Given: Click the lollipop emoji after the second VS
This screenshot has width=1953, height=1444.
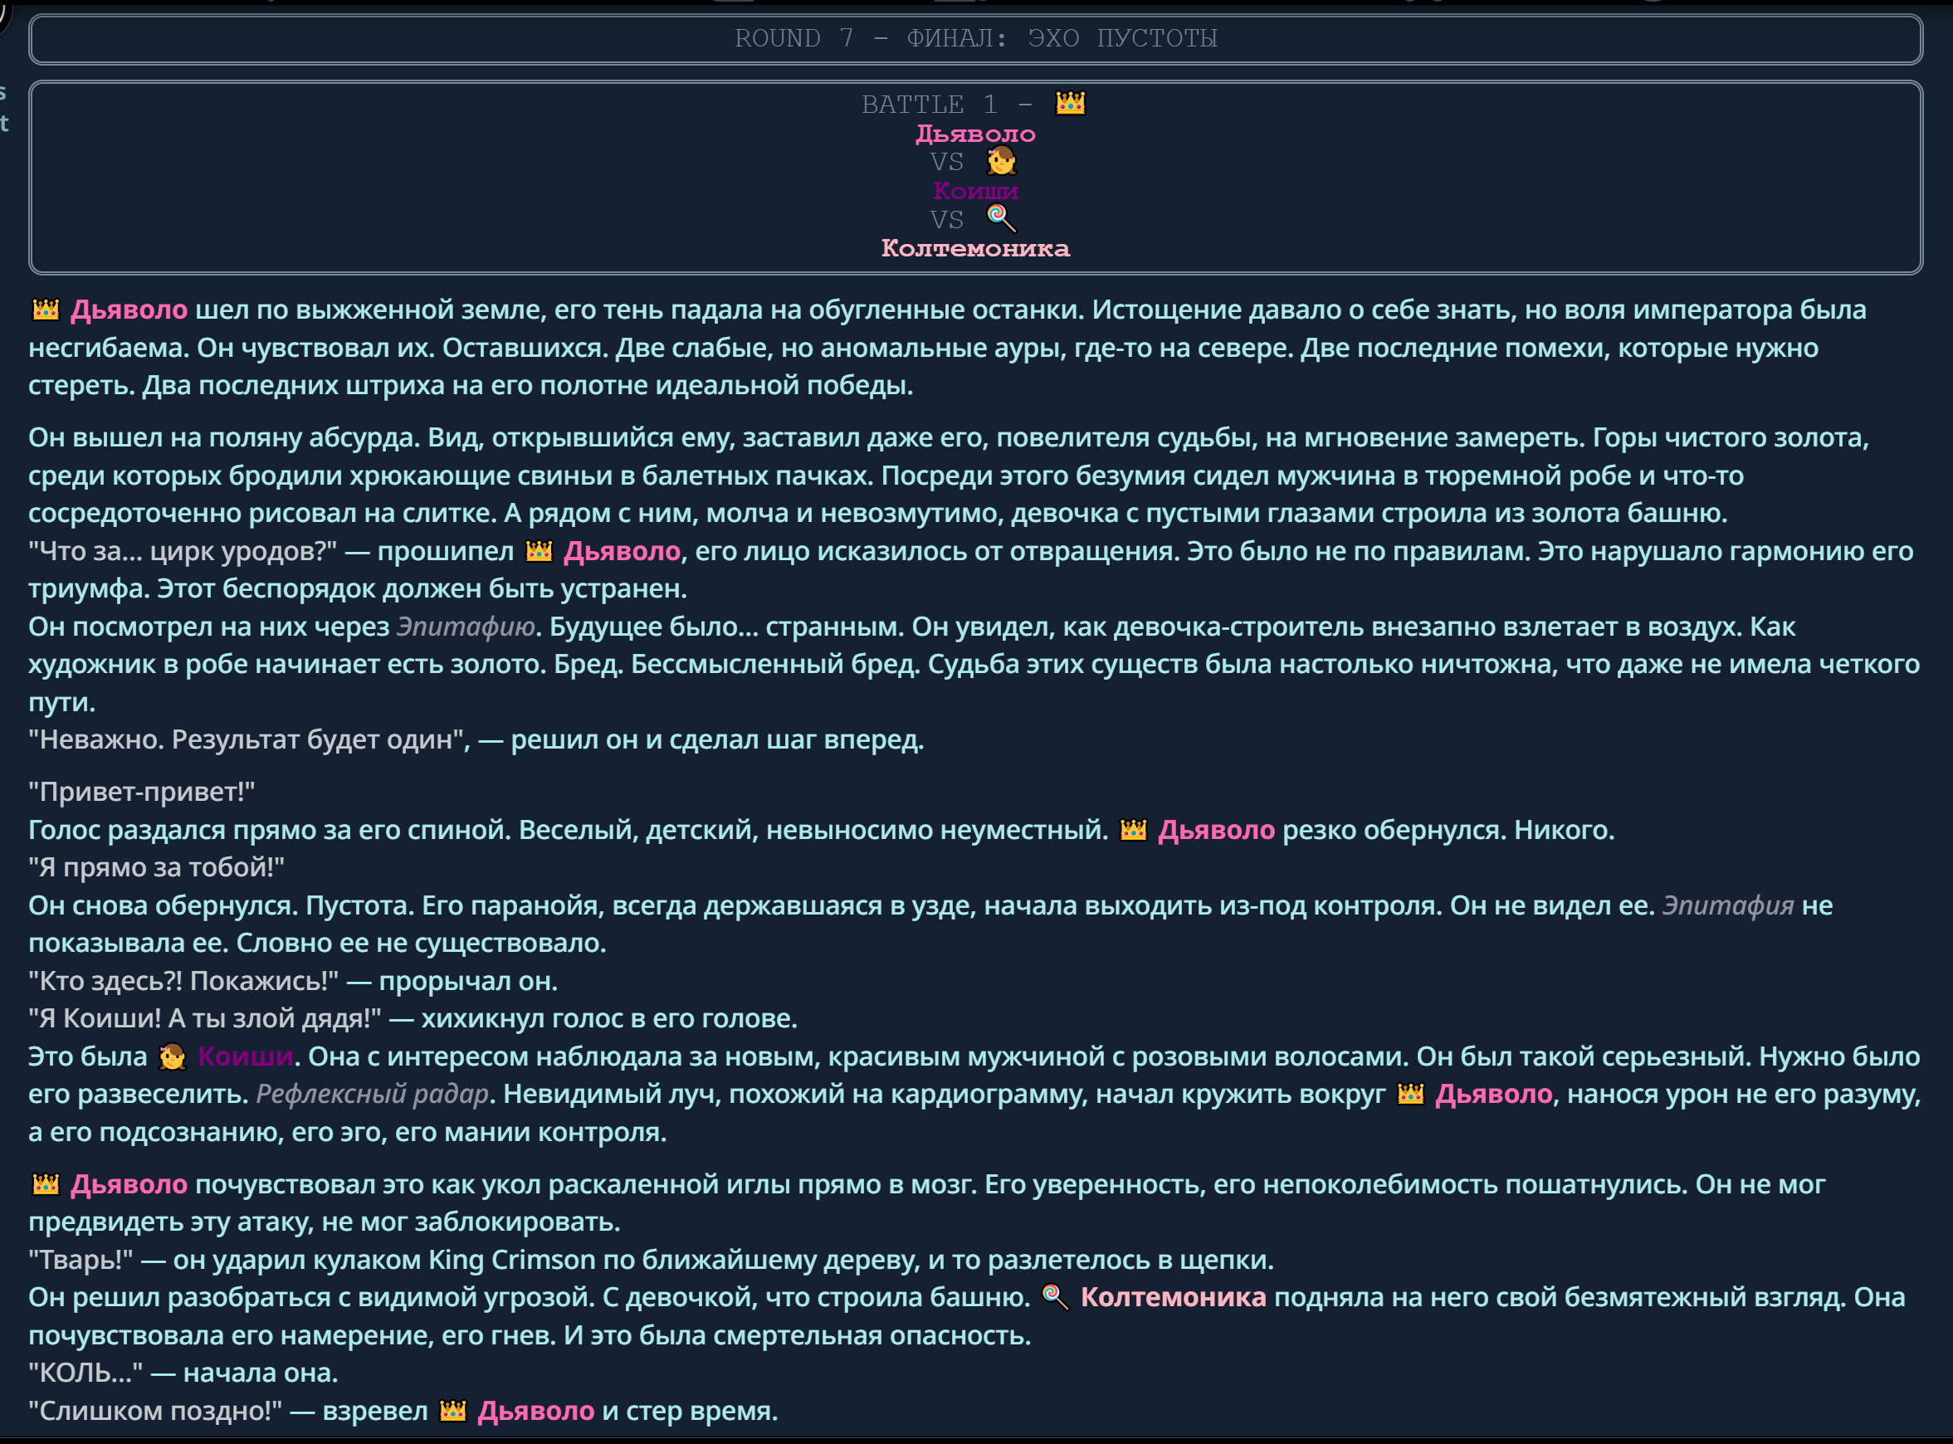Looking at the screenshot, I should [1001, 218].
